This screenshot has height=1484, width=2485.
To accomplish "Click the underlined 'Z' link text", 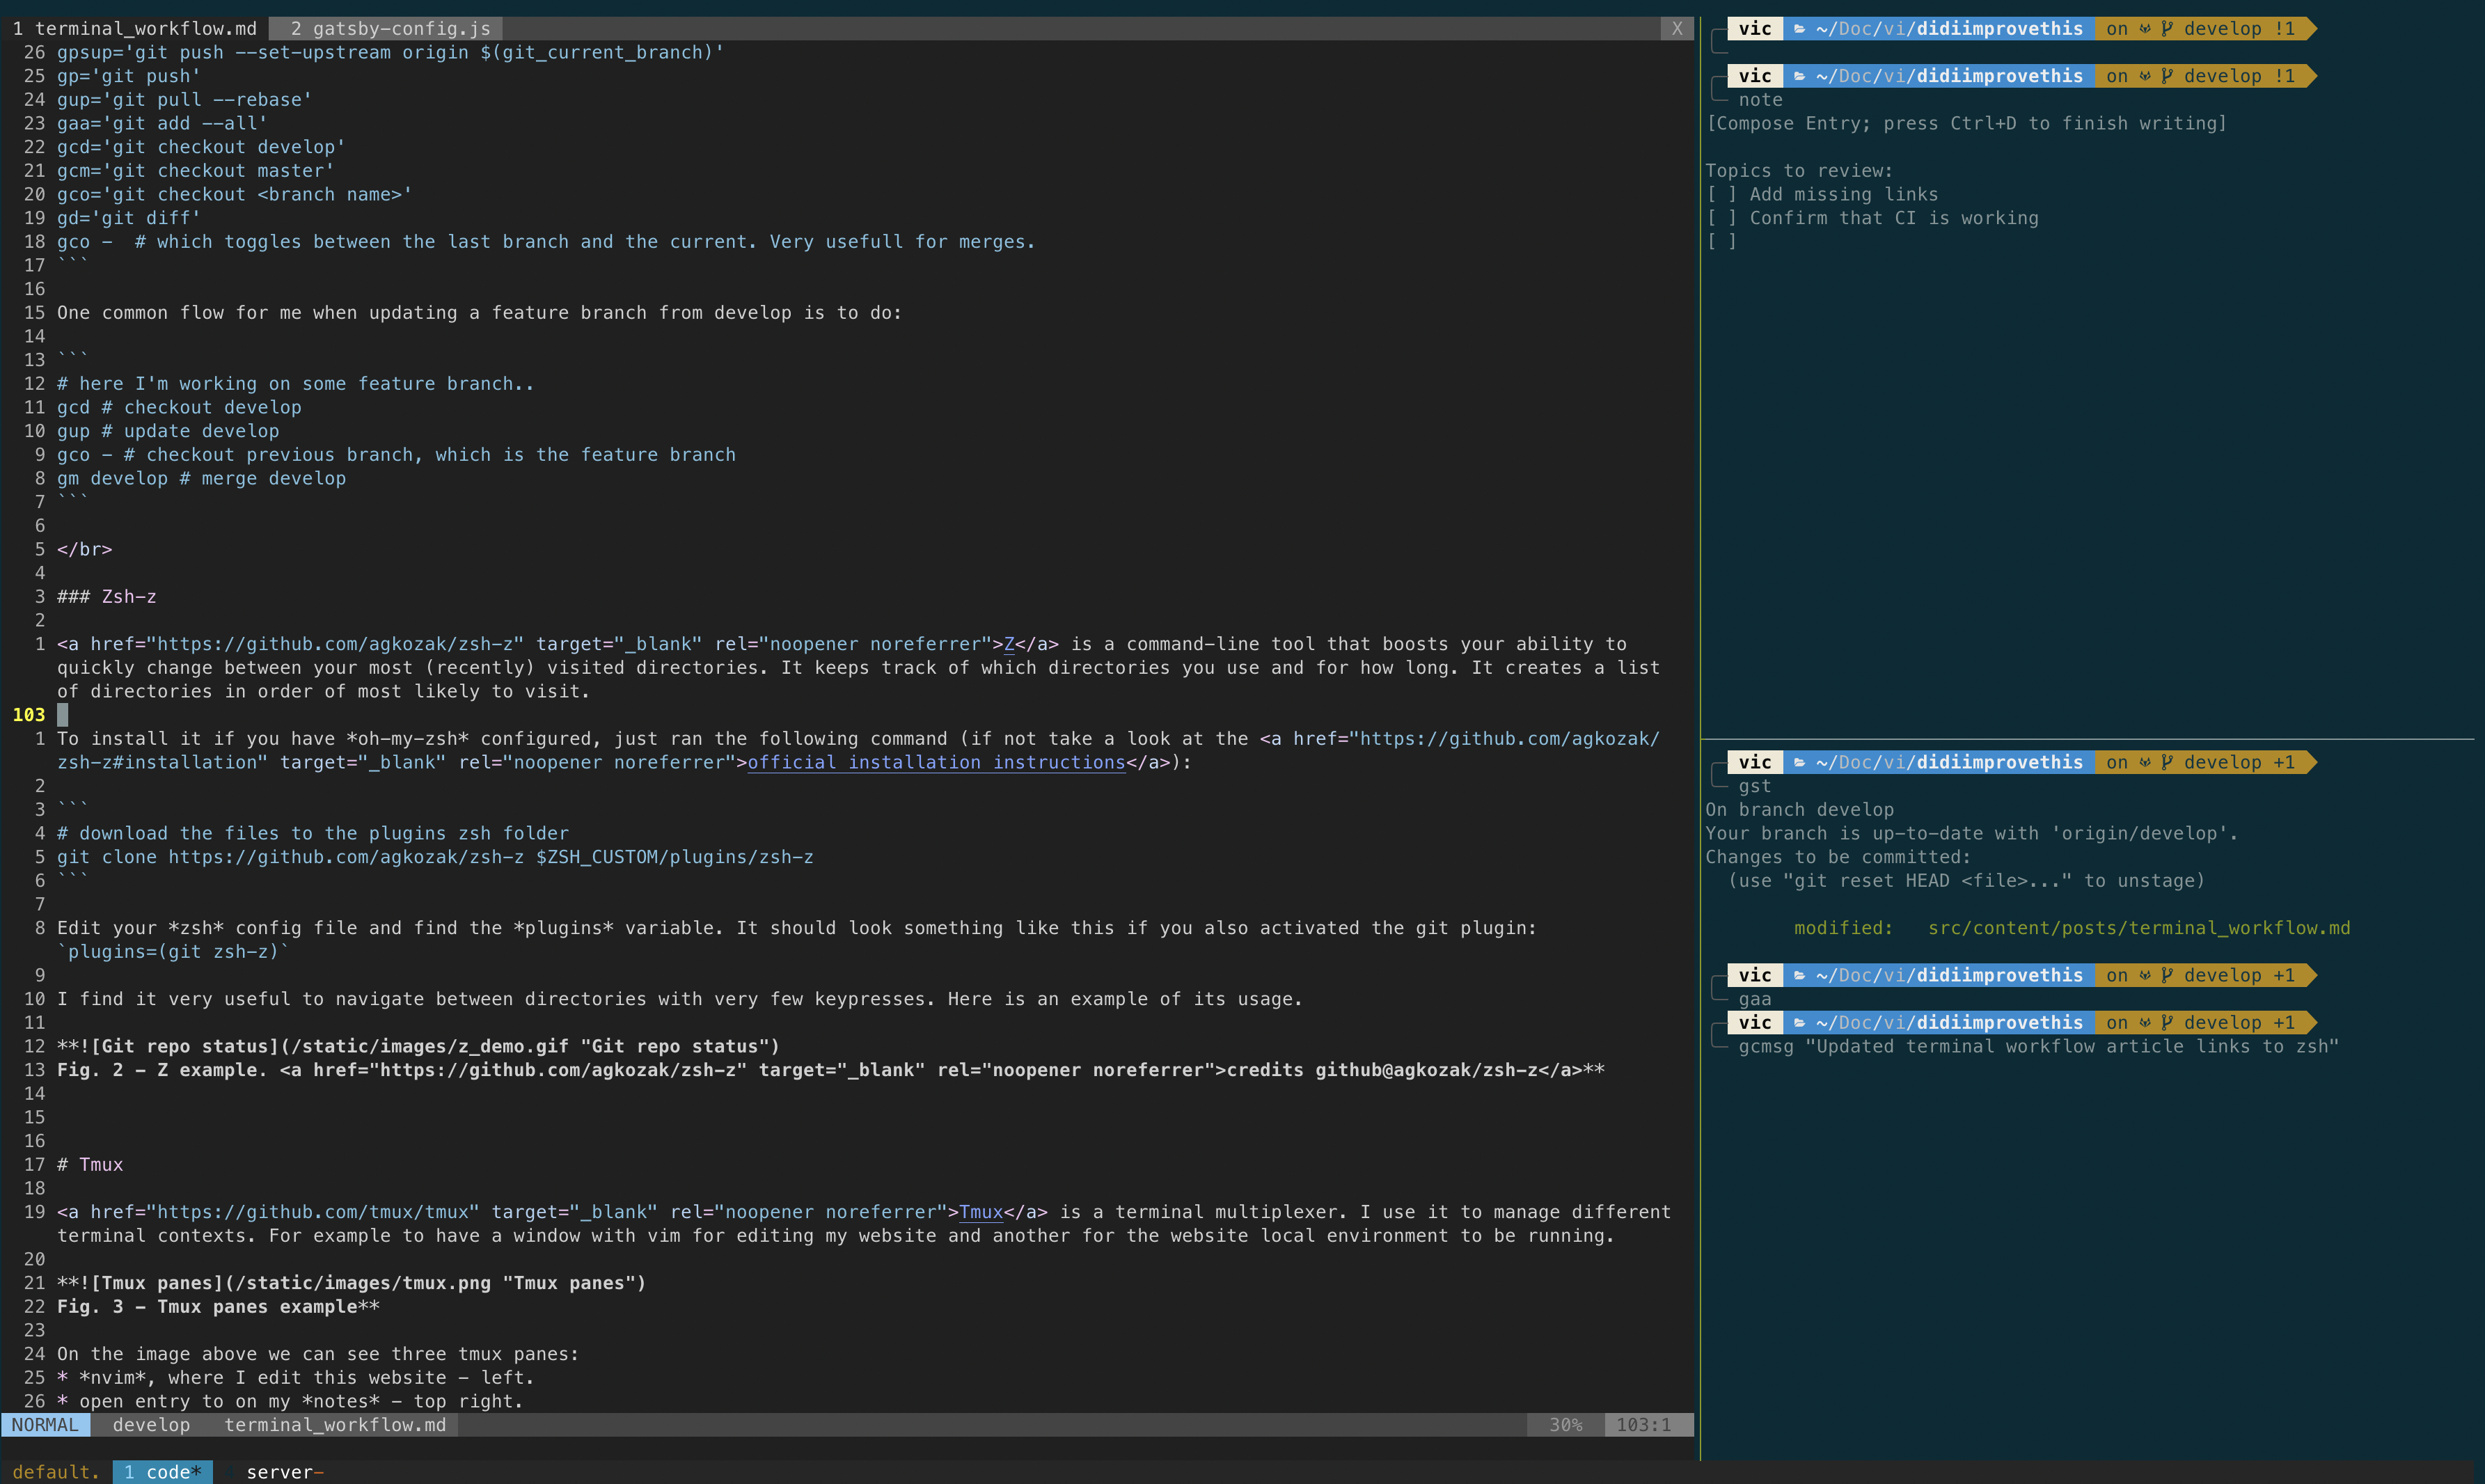I will point(1009,645).
